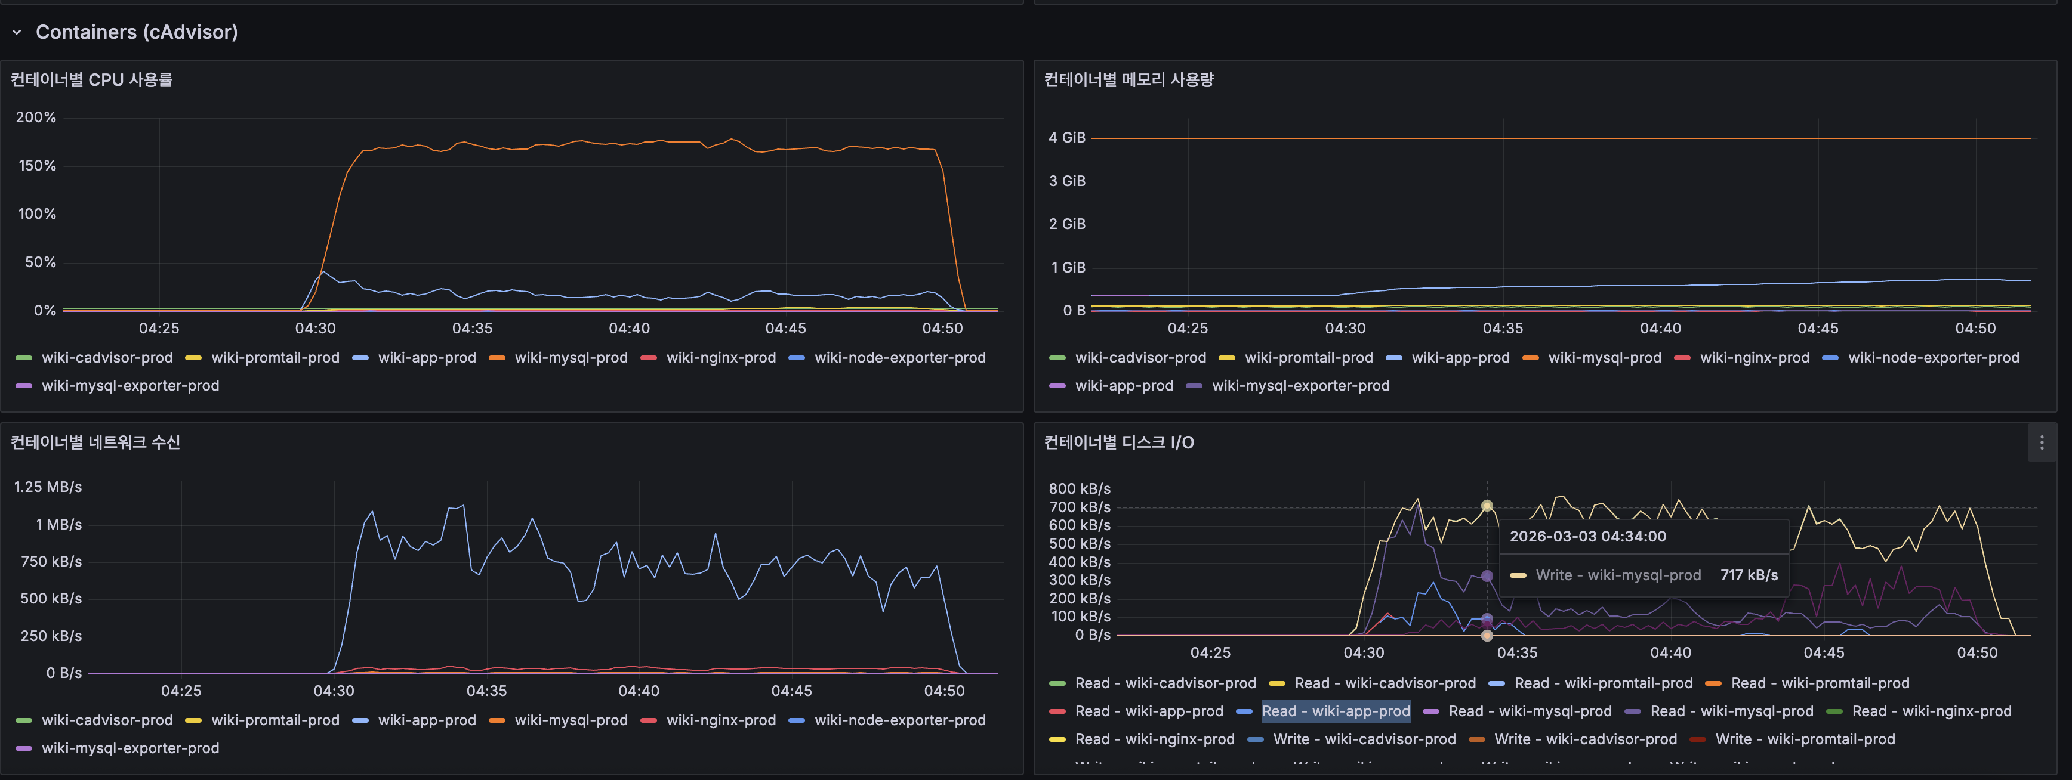Screen dimensions: 2072x780
Task: Click yellow Read - wiki-nginx-prod legend swatch
Action: click(1057, 740)
